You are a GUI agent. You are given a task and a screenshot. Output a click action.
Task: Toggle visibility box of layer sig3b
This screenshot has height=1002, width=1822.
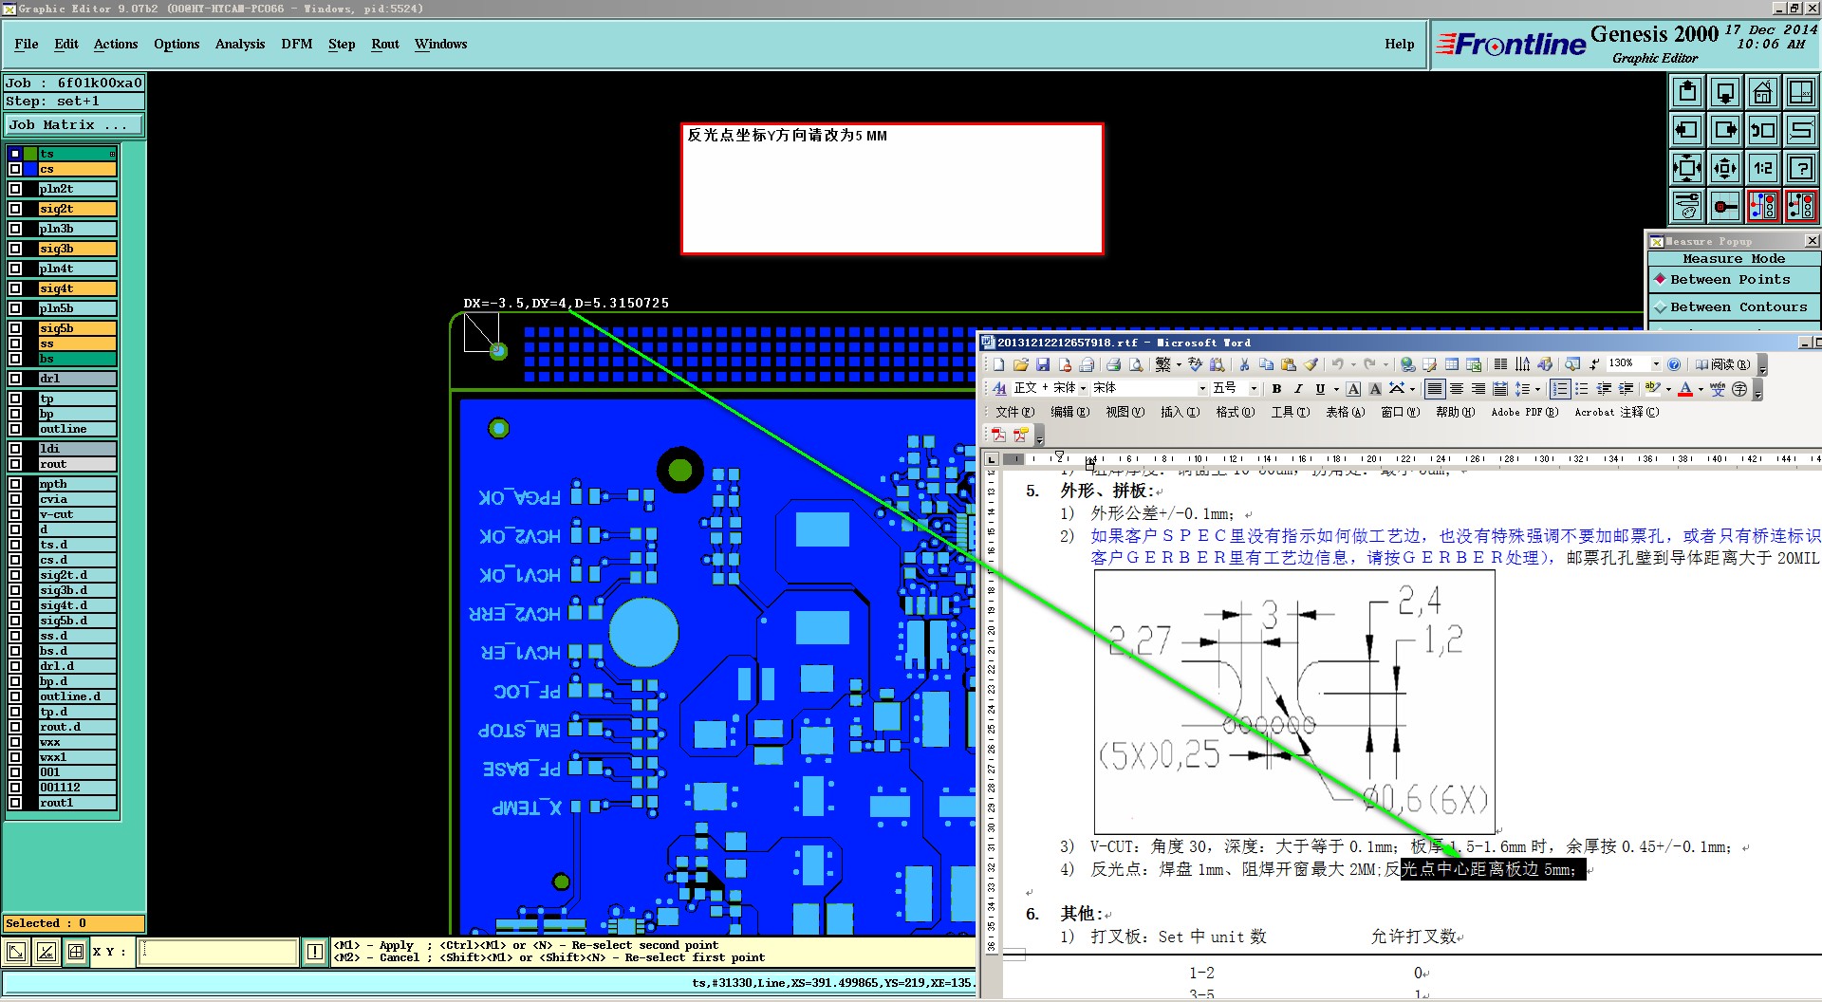pyautogui.click(x=15, y=249)
